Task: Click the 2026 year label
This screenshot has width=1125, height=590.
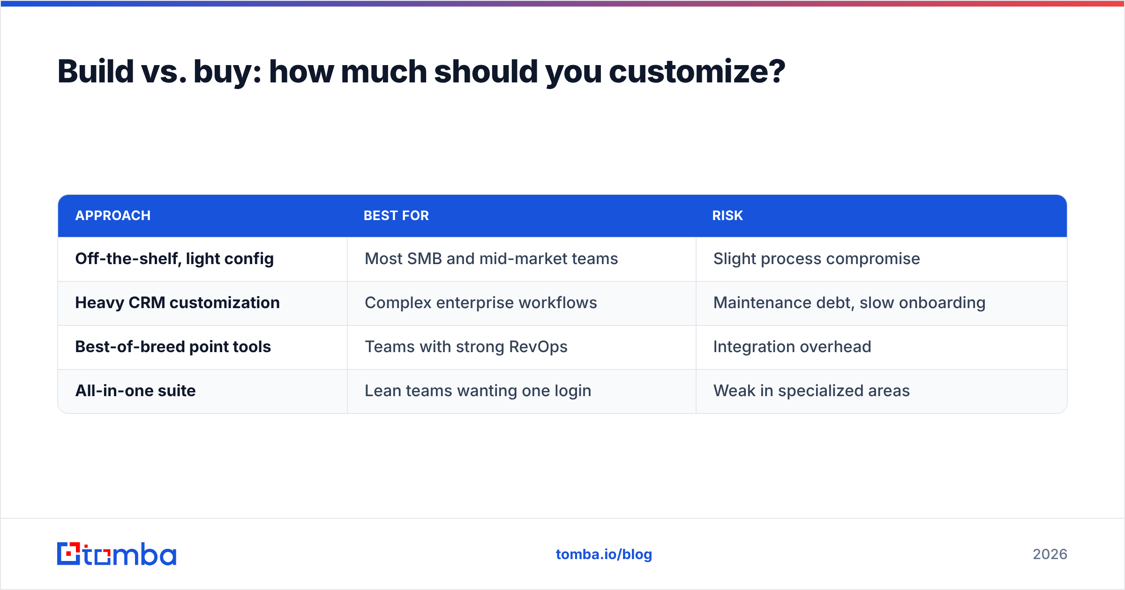Action: point(1050,554)
